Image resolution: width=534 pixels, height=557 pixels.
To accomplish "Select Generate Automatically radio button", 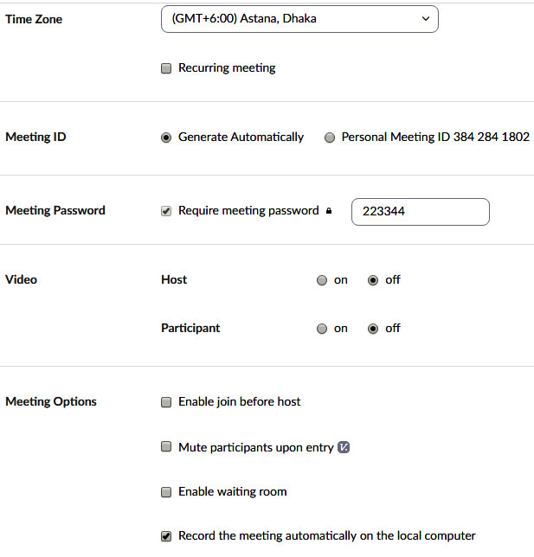I will point(166,138).
